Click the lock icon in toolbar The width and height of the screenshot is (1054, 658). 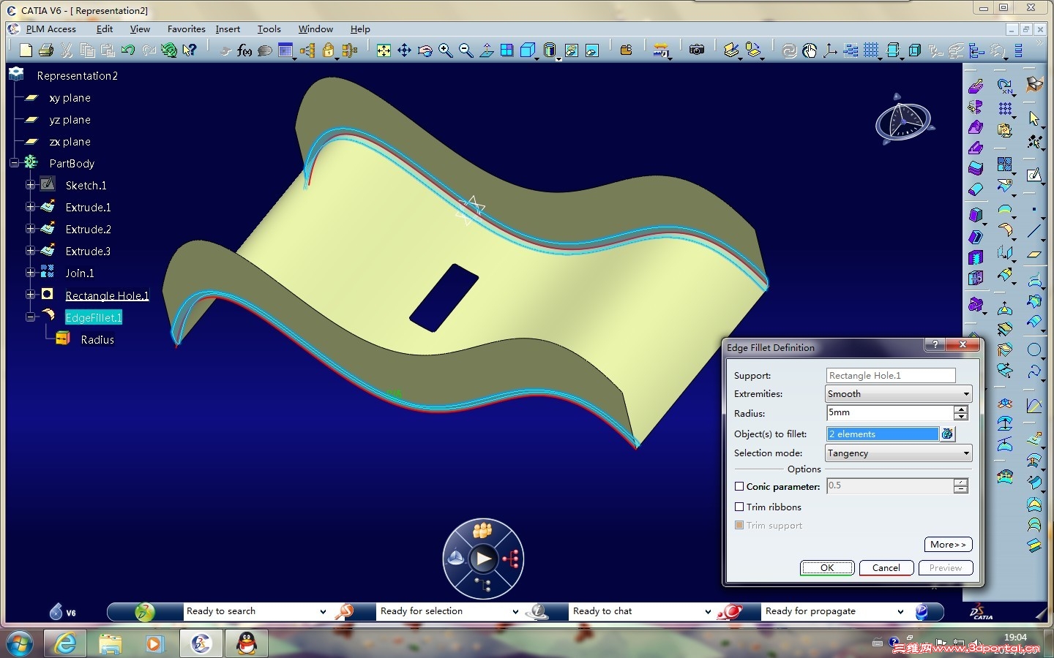click(329, 50)
